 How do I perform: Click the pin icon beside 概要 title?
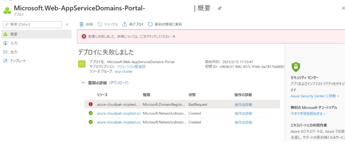(220, 8)
